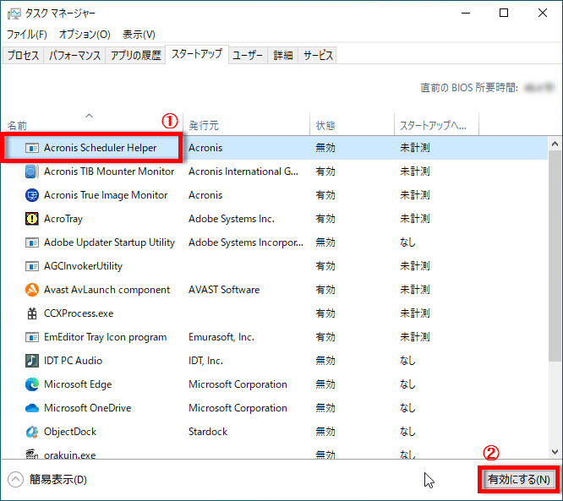
Task: Click the Acronis Scheduler Helper icon
Action: 32,148
